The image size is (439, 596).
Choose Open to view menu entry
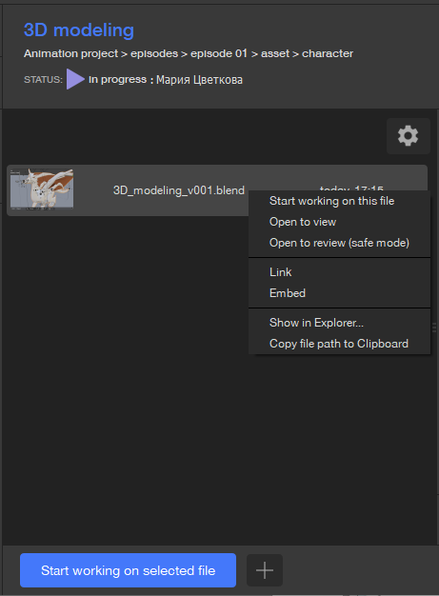303,222
